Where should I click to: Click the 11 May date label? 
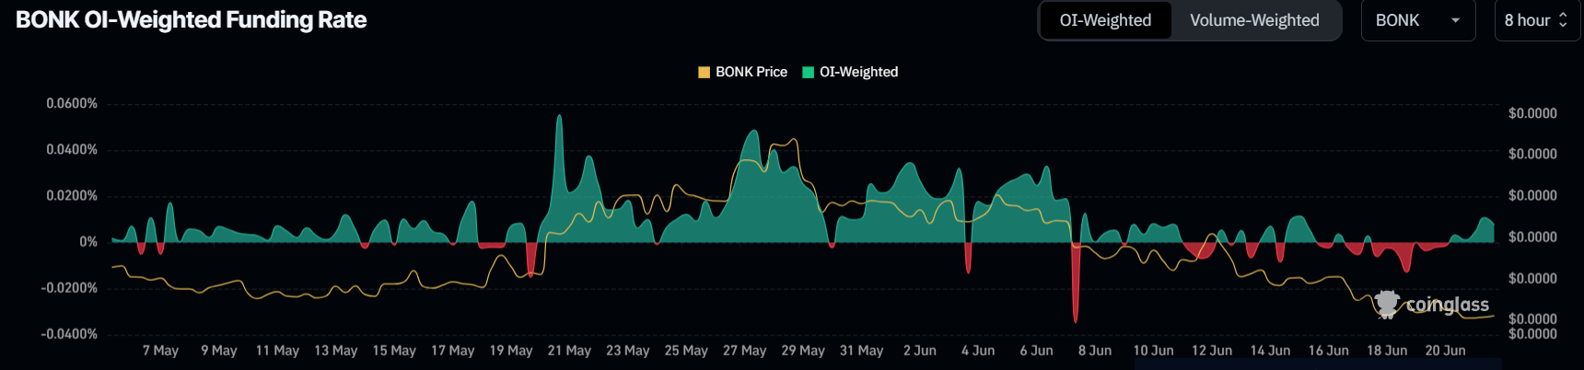277,351
